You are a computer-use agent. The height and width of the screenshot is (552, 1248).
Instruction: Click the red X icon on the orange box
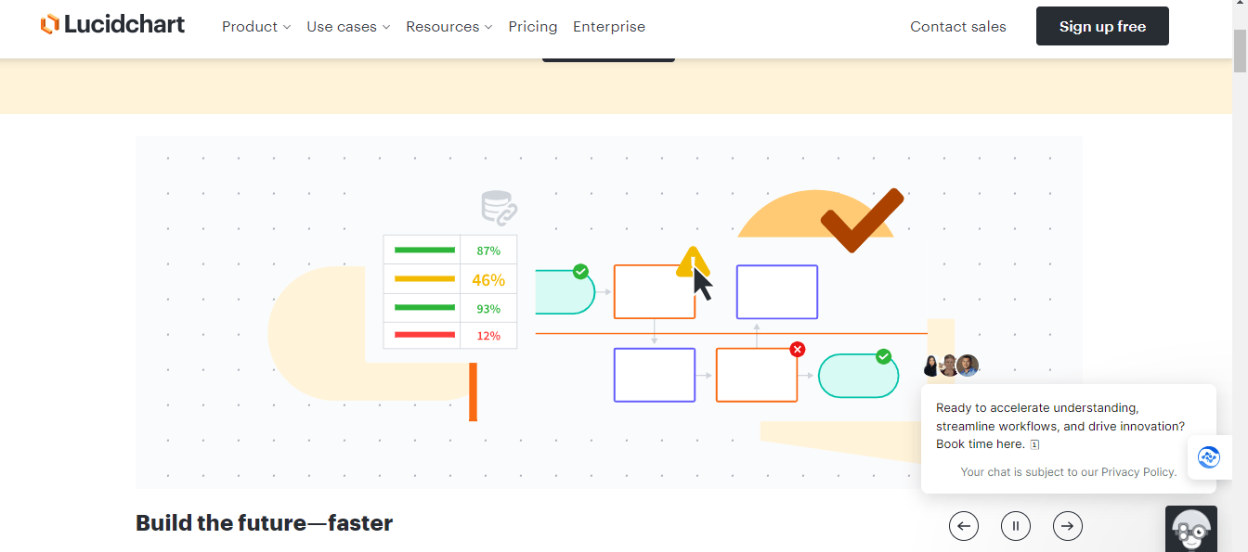[797, 349]
